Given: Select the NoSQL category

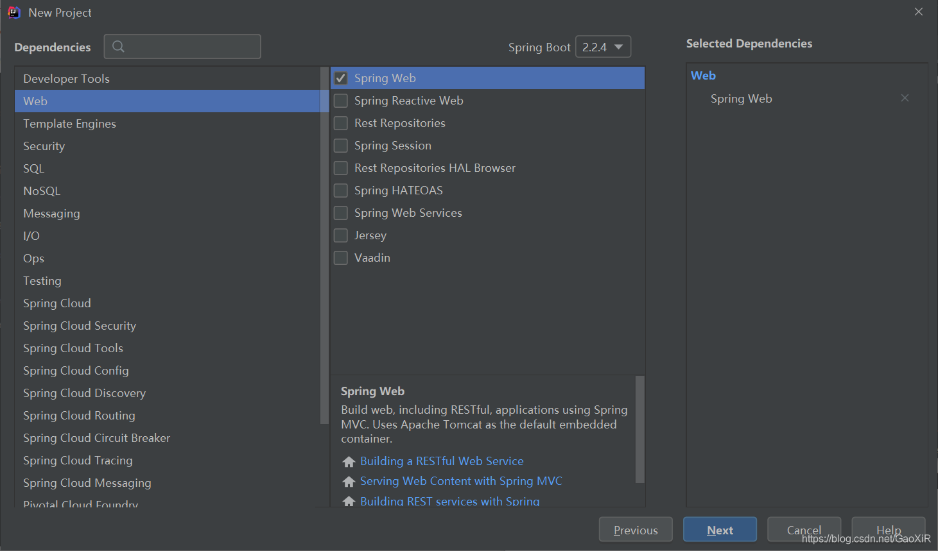Looking at the screenshot, I should click(x=167, y=191).
